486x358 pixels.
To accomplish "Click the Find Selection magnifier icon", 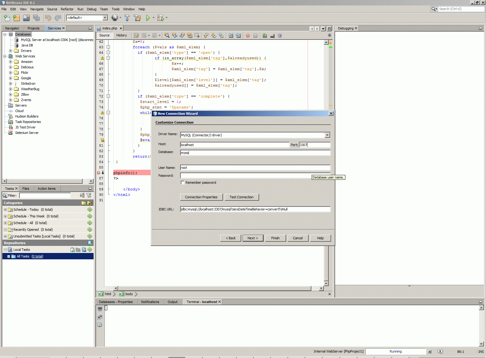I will [167, 36].
